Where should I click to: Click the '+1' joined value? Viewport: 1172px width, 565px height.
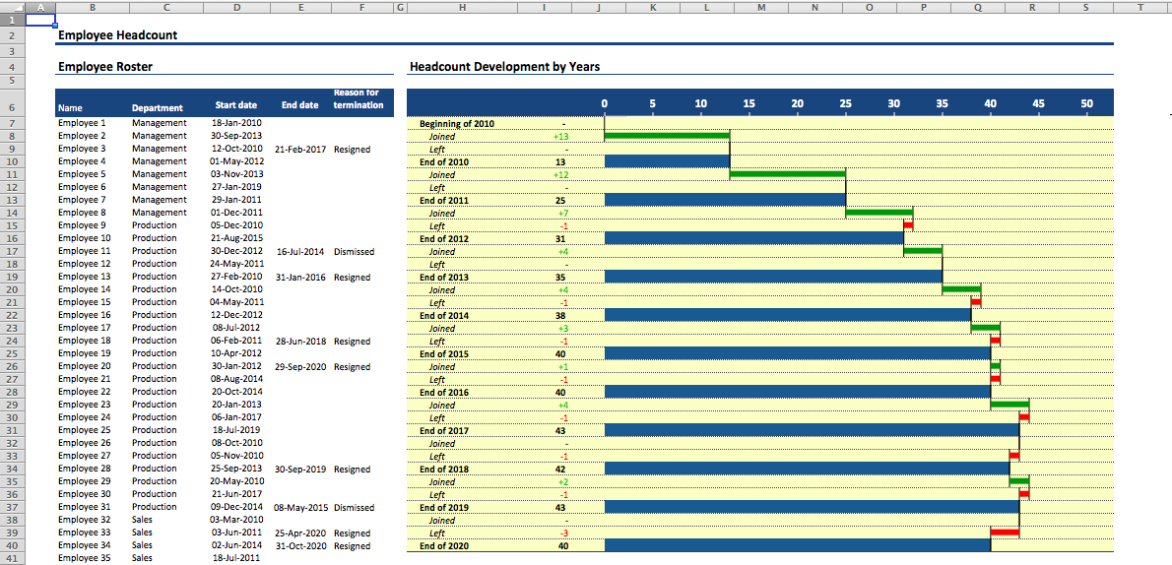pos(563,366)
